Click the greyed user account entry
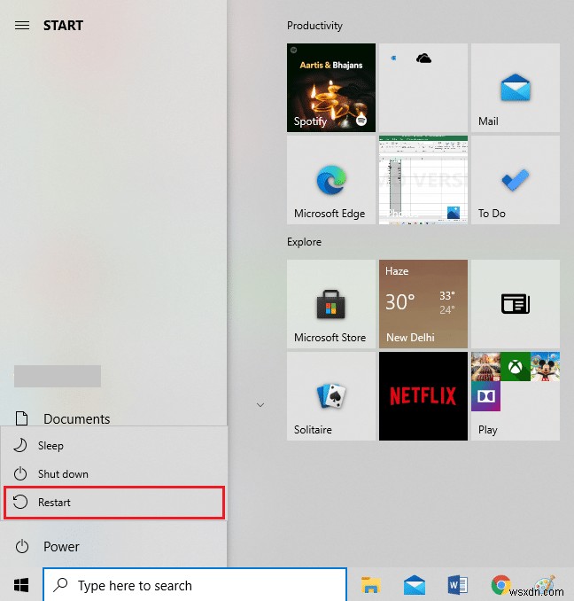Viewport: 574px width, 601px height. [x=58, y=376]
